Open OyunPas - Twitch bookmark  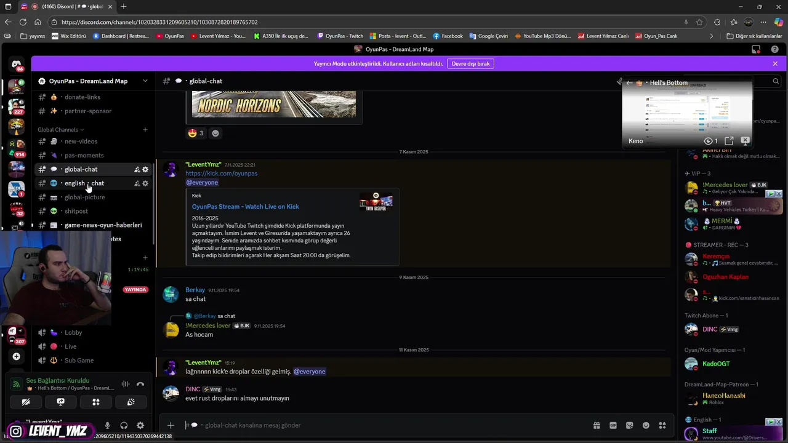pos(340,36)
